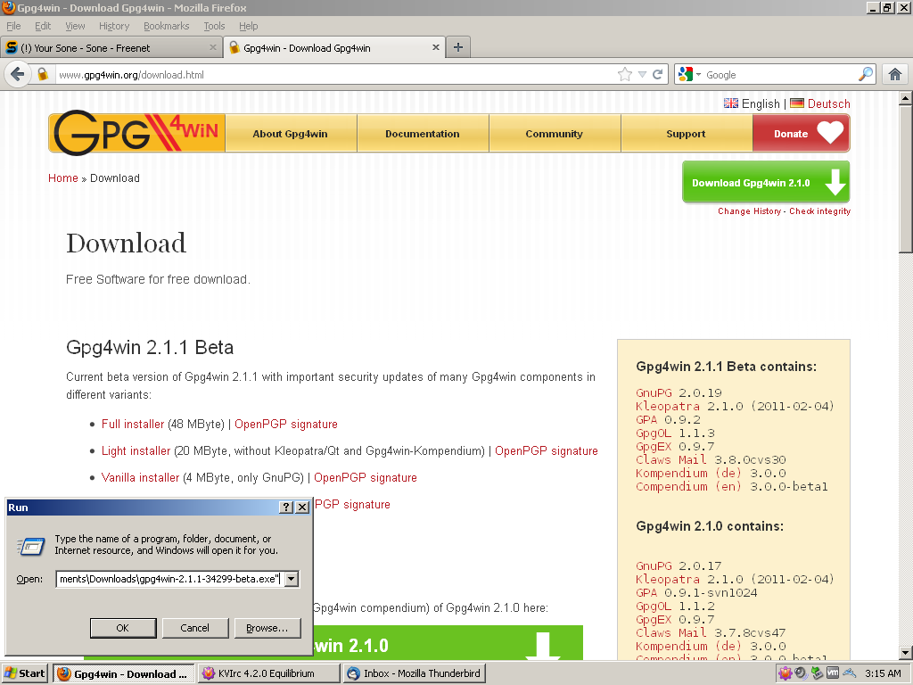Click the speaker volume tray icon
913x685 pixels.
tap(802, 673)
